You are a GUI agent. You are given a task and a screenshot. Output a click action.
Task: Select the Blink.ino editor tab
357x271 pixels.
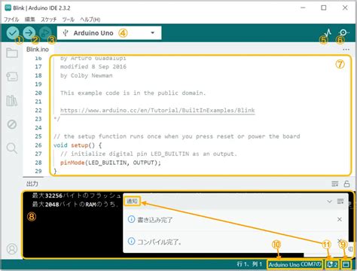(38, 50)
